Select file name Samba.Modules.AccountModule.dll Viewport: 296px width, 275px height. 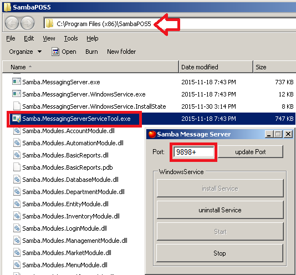point(68,131)
